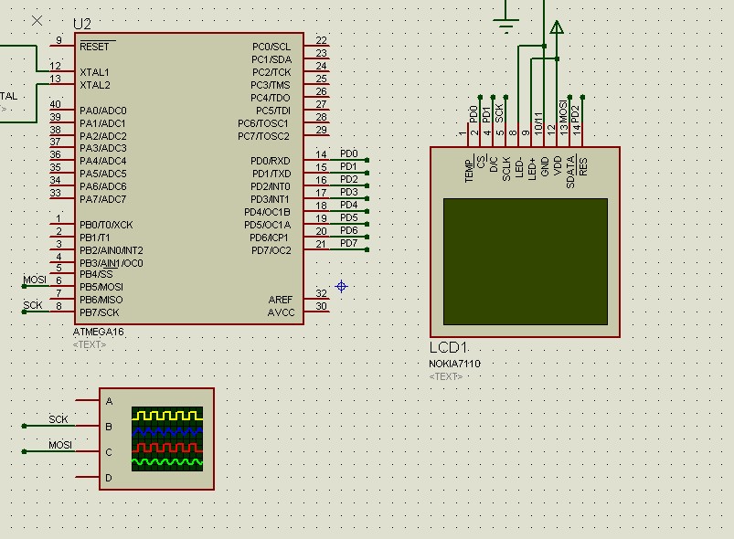
Task: Select the Nokia LCD dark green screen
Action: [526, 261]
